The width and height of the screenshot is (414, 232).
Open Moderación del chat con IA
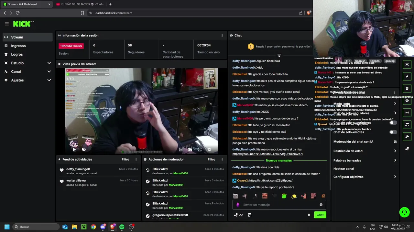tap(365, 141)
